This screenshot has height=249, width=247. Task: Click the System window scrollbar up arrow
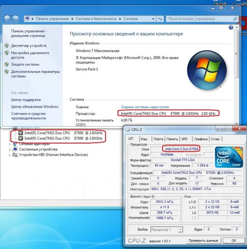click(236, 27)
